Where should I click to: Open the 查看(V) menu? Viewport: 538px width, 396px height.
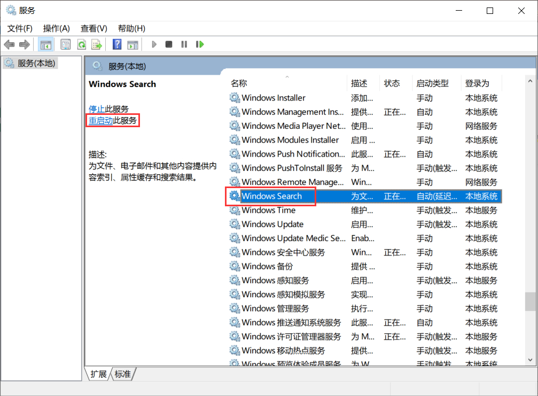coord(93,28)
